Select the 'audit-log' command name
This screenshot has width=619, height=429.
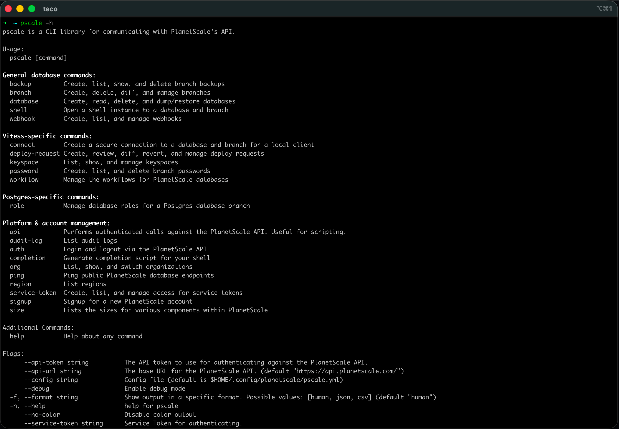(x=26, y=241)
